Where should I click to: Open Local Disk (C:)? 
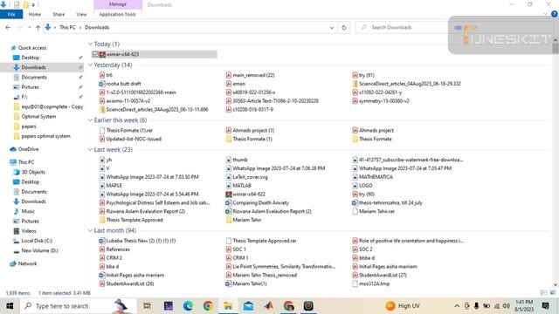point(37,241)
